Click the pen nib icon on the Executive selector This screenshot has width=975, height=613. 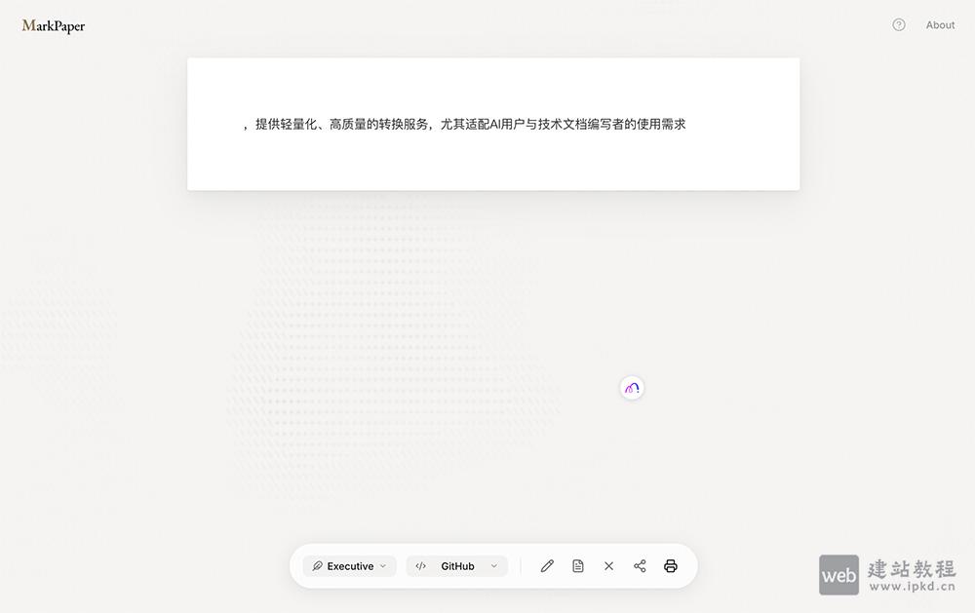coord(316,566)
